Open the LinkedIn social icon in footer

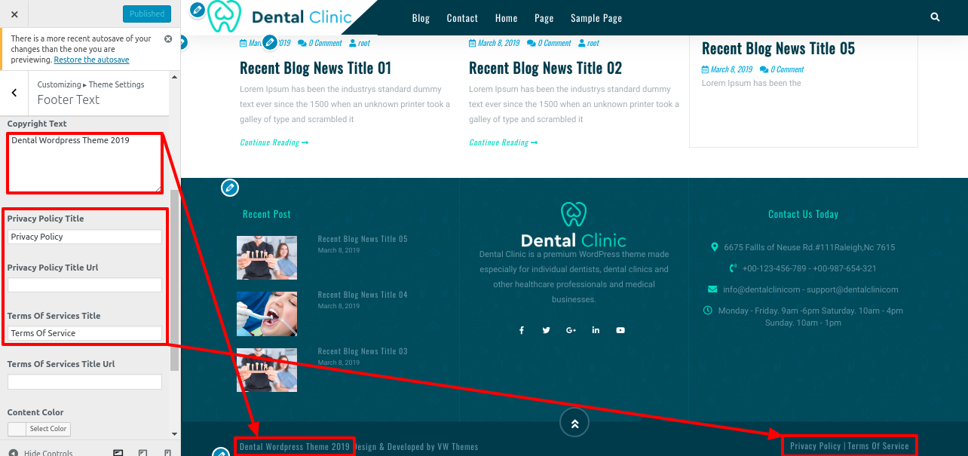tap(596, 330)
